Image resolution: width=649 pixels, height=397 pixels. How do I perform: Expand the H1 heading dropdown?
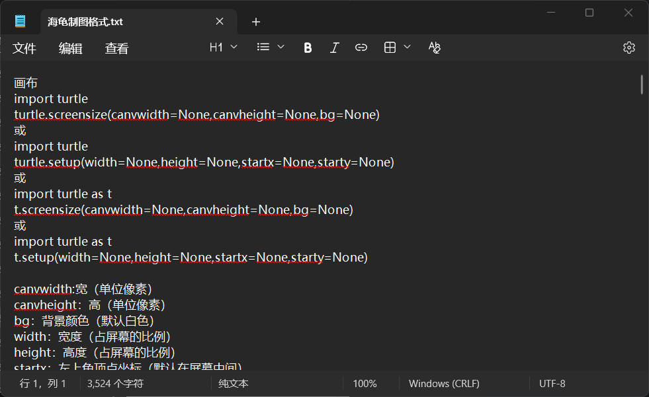[223, 48]
